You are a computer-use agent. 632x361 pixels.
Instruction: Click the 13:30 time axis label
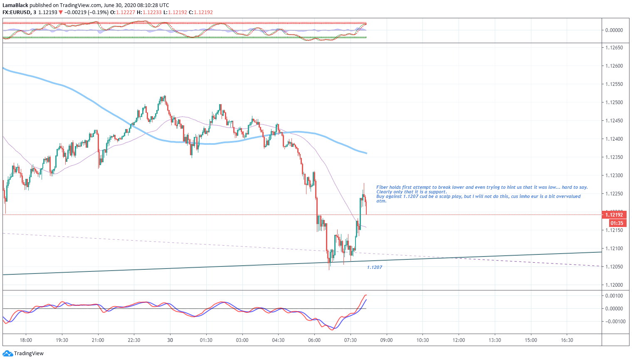click(495, 340)
